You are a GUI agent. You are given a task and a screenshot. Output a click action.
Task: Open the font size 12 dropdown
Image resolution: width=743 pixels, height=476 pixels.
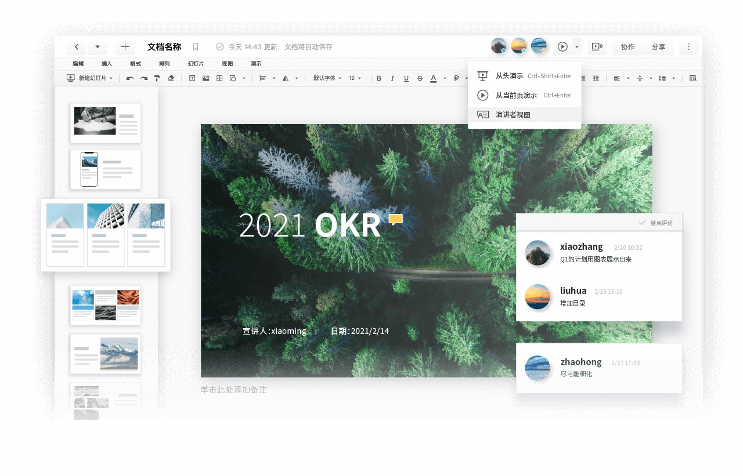click(x=355, y=78)
